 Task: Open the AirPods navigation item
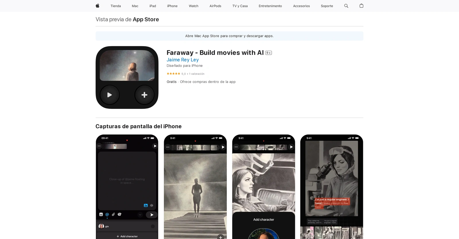(215, 6)
